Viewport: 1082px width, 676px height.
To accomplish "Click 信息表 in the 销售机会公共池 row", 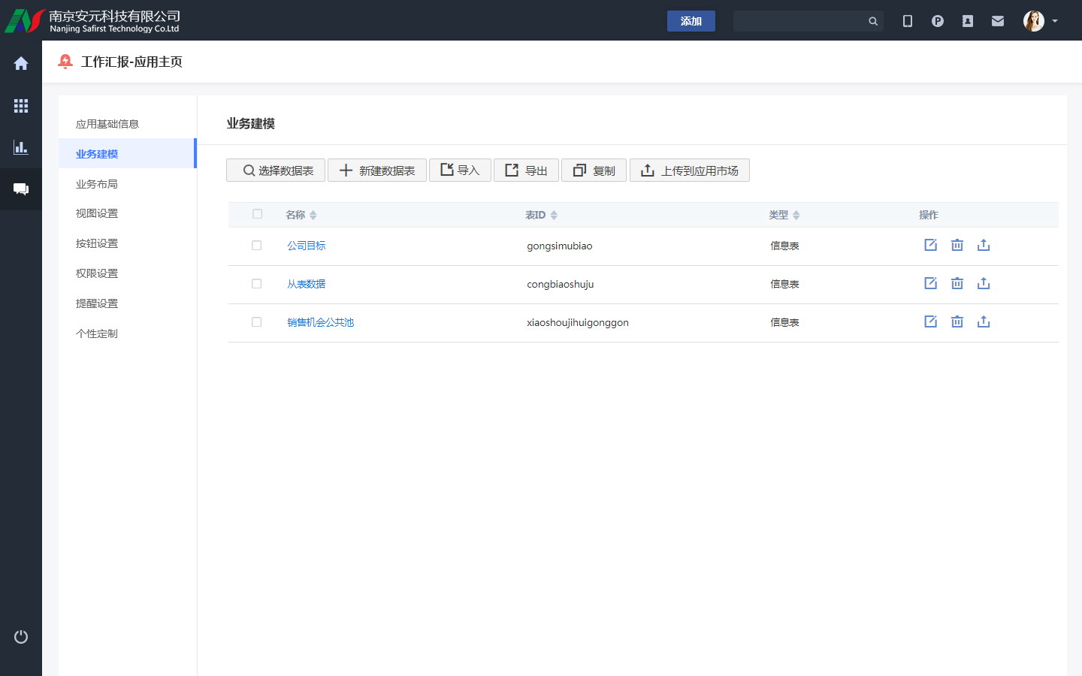I will pyautogui.click(x=784, y=322).
